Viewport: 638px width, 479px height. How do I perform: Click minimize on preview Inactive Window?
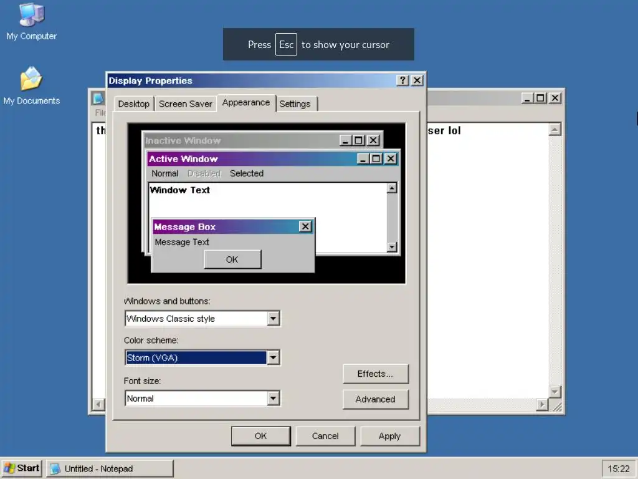click(346, 140)
